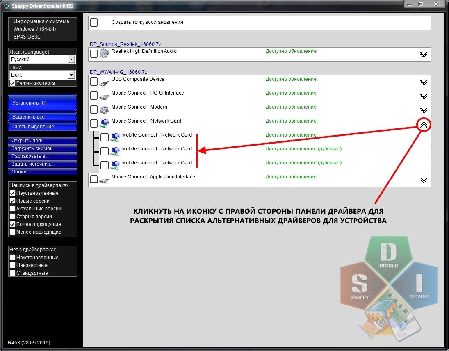Enable the 'Актуальные версии' filter
Viewport: 449px width, 351px height.
[x=12, y=208]
